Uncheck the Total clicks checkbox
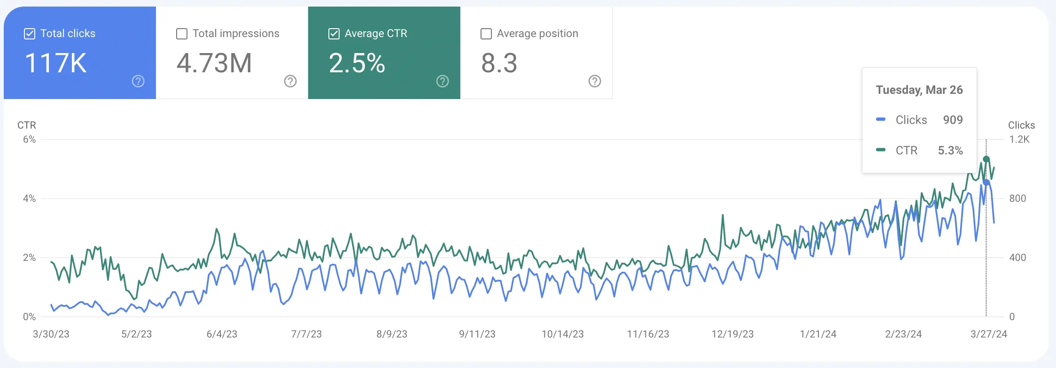 point(30,34)
